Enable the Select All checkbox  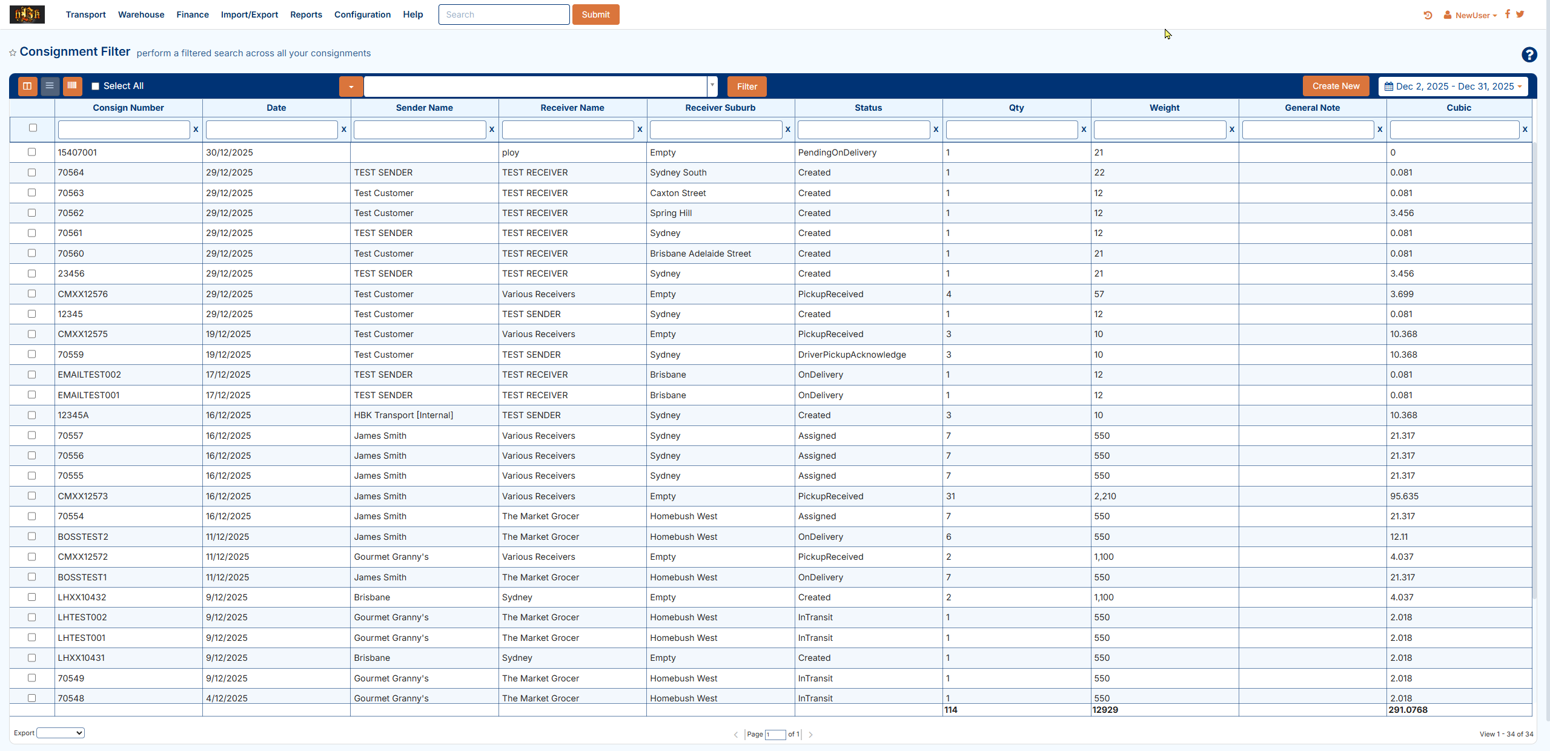(x=95, y=87)
